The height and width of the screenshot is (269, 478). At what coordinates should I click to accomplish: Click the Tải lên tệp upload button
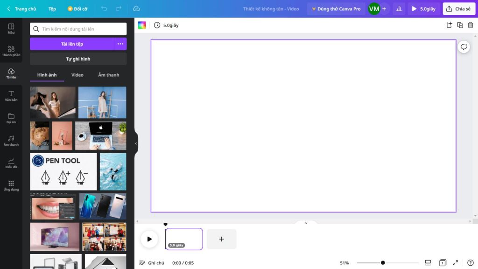(x=72, y=44)
